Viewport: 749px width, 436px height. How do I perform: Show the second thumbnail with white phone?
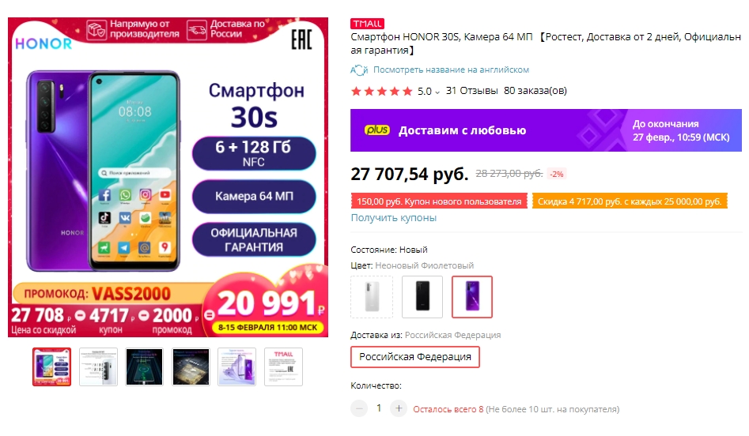coord(98,366)
